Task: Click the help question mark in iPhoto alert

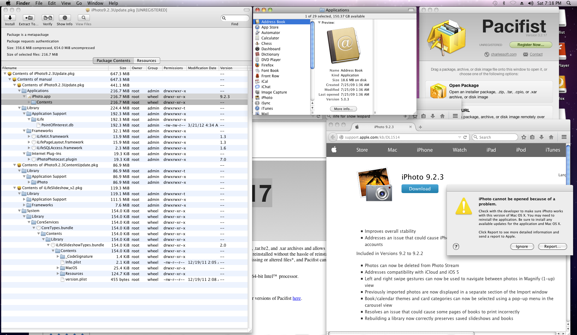Action: click(x=456, y=247)
